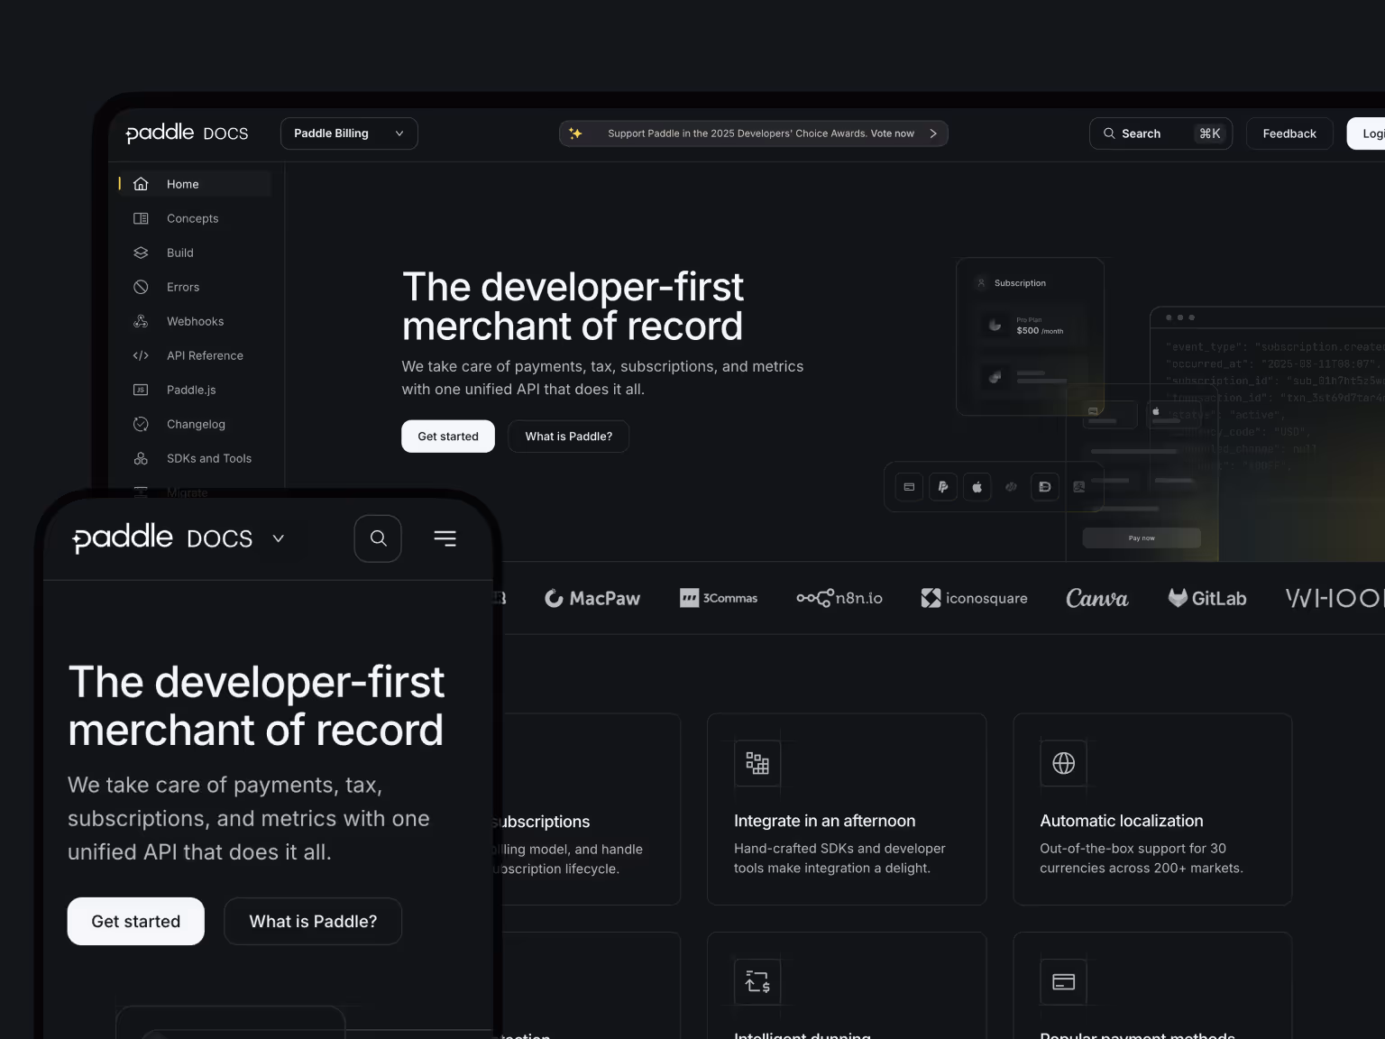This screenshot has height=1039, width=1385.
Task: Click Get started in desktop hero
Action: tap(448, 437)
